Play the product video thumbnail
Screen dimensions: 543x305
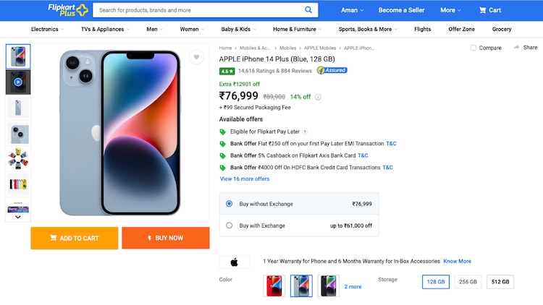18,82
